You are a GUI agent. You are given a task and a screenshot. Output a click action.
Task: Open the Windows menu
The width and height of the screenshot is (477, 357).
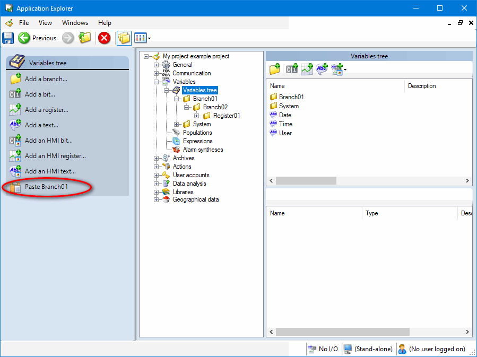pyautogui.click(x=75, y=23)
